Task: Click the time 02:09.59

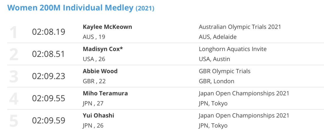Action: [x=49, y=120]
